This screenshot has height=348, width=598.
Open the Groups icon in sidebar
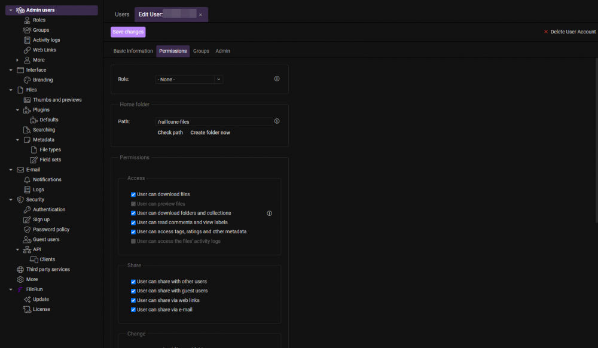tap(27, 30)
